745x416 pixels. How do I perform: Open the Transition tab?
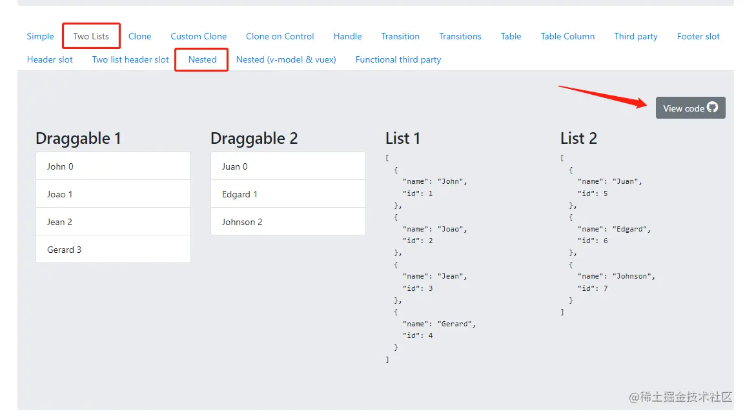pyautogui.click(x=400, y=36)
